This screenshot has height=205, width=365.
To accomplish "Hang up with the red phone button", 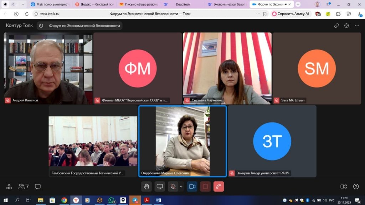I will click(219, 186).
